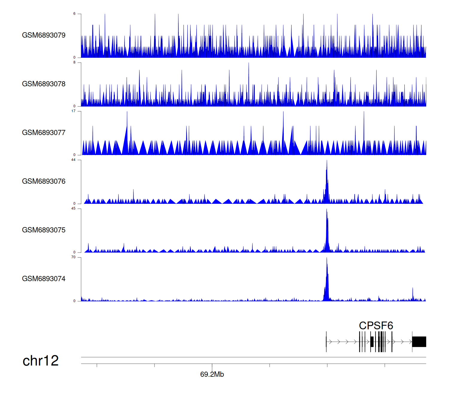
Task: Select the GSM6893074 track label
Action: point(44,279)
